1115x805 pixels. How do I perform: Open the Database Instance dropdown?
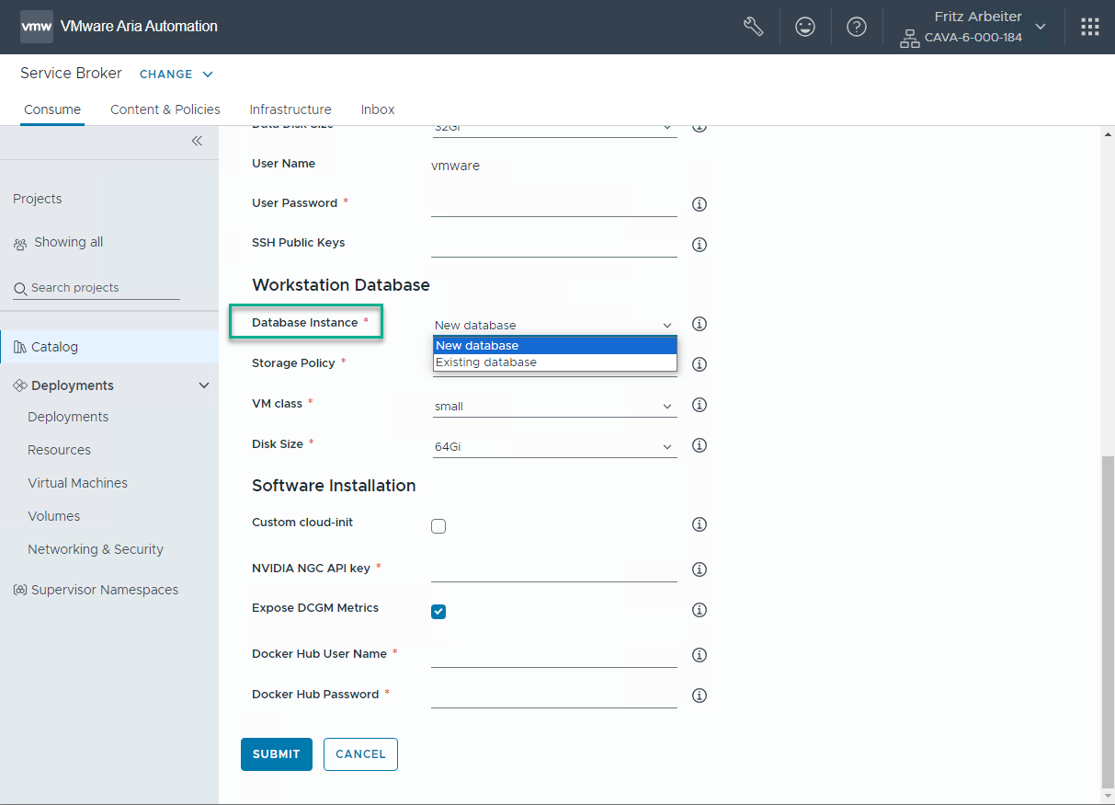(x=554, y=325)
